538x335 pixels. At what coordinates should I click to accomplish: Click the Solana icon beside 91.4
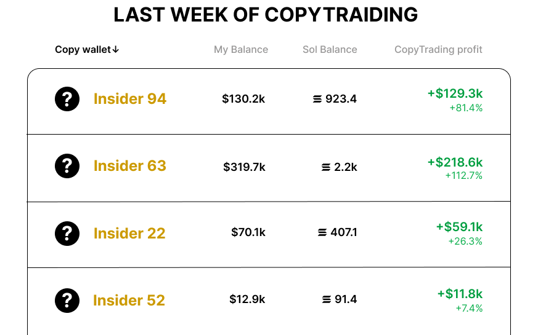click(x=327, y=300)
